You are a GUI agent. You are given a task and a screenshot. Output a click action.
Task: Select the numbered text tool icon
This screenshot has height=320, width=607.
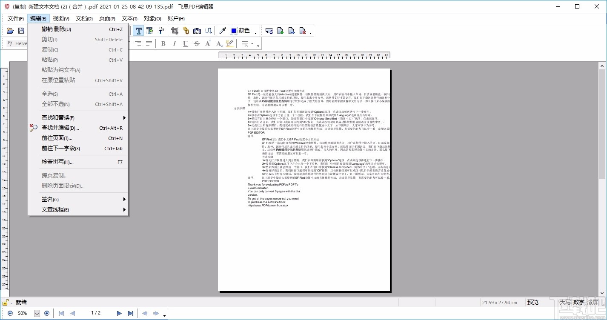coord(161,31)
